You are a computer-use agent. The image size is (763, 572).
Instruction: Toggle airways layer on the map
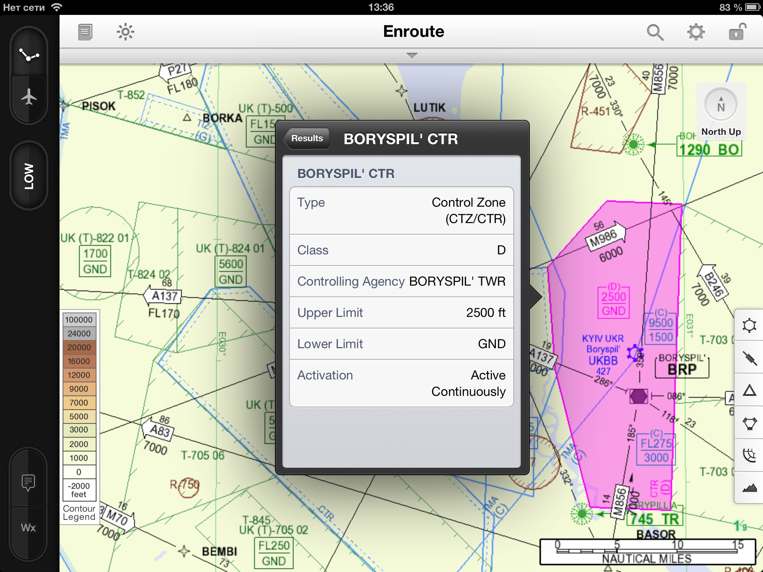(749, 358)
